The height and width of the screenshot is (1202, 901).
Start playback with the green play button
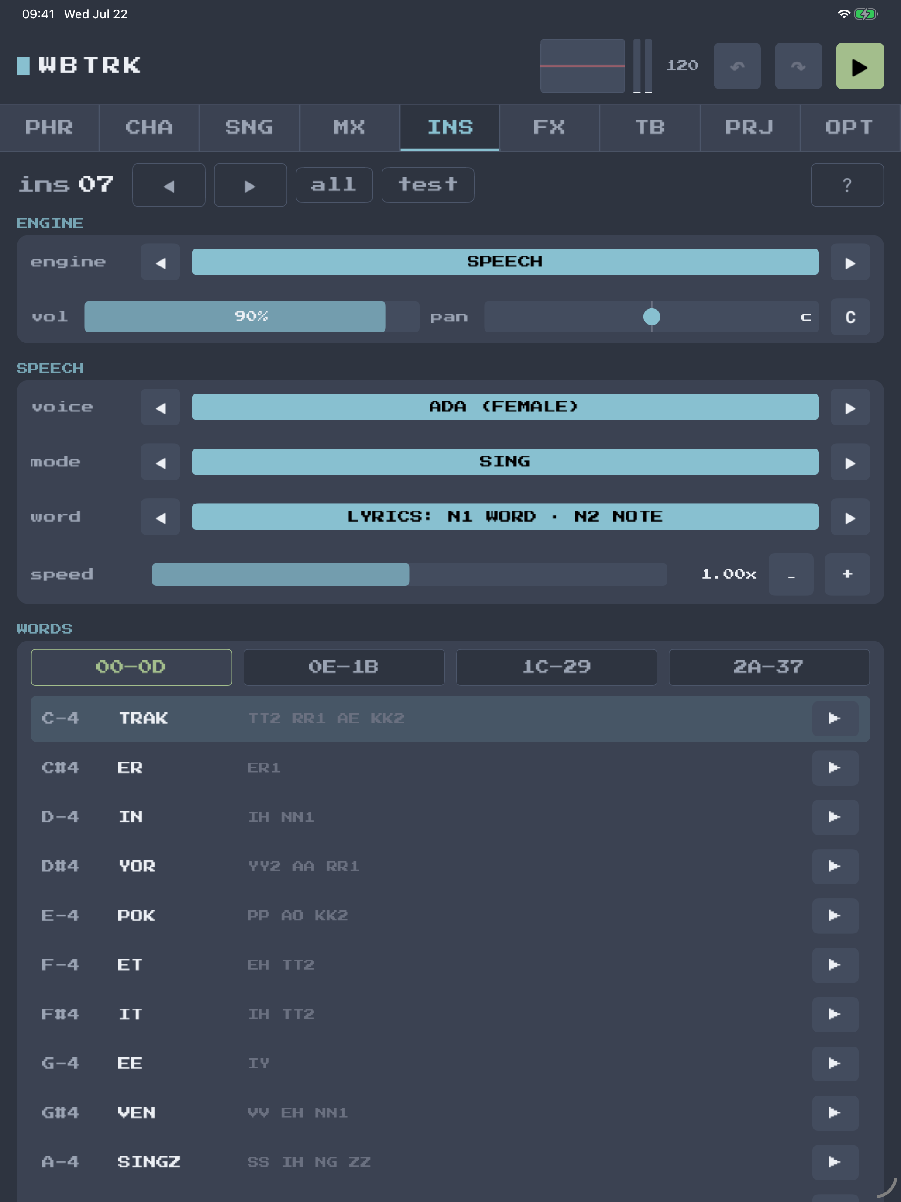859,66
